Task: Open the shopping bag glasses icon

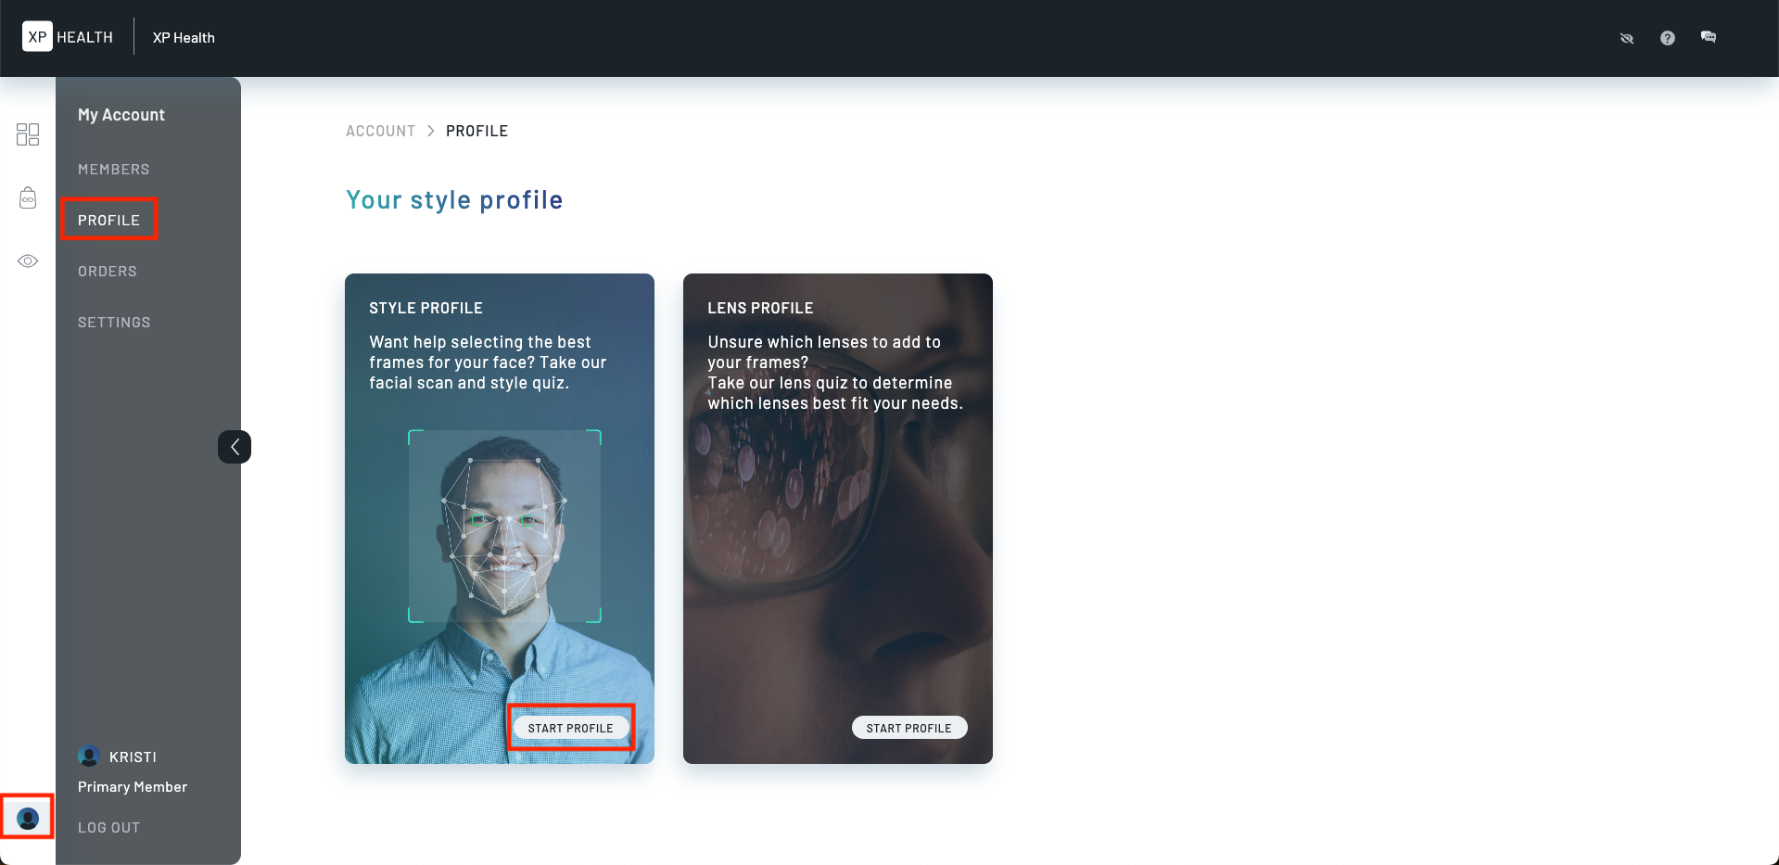Action: click(28, 197)
